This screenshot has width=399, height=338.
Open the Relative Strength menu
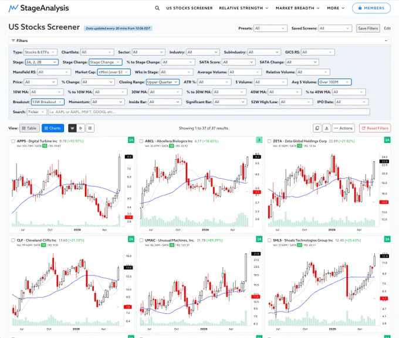click(x=244, y=8)
